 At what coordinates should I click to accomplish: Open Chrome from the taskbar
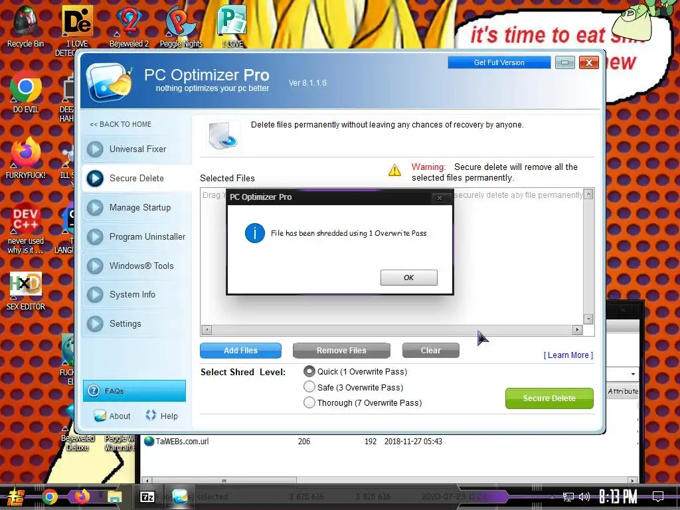click(x=49, y=497)
